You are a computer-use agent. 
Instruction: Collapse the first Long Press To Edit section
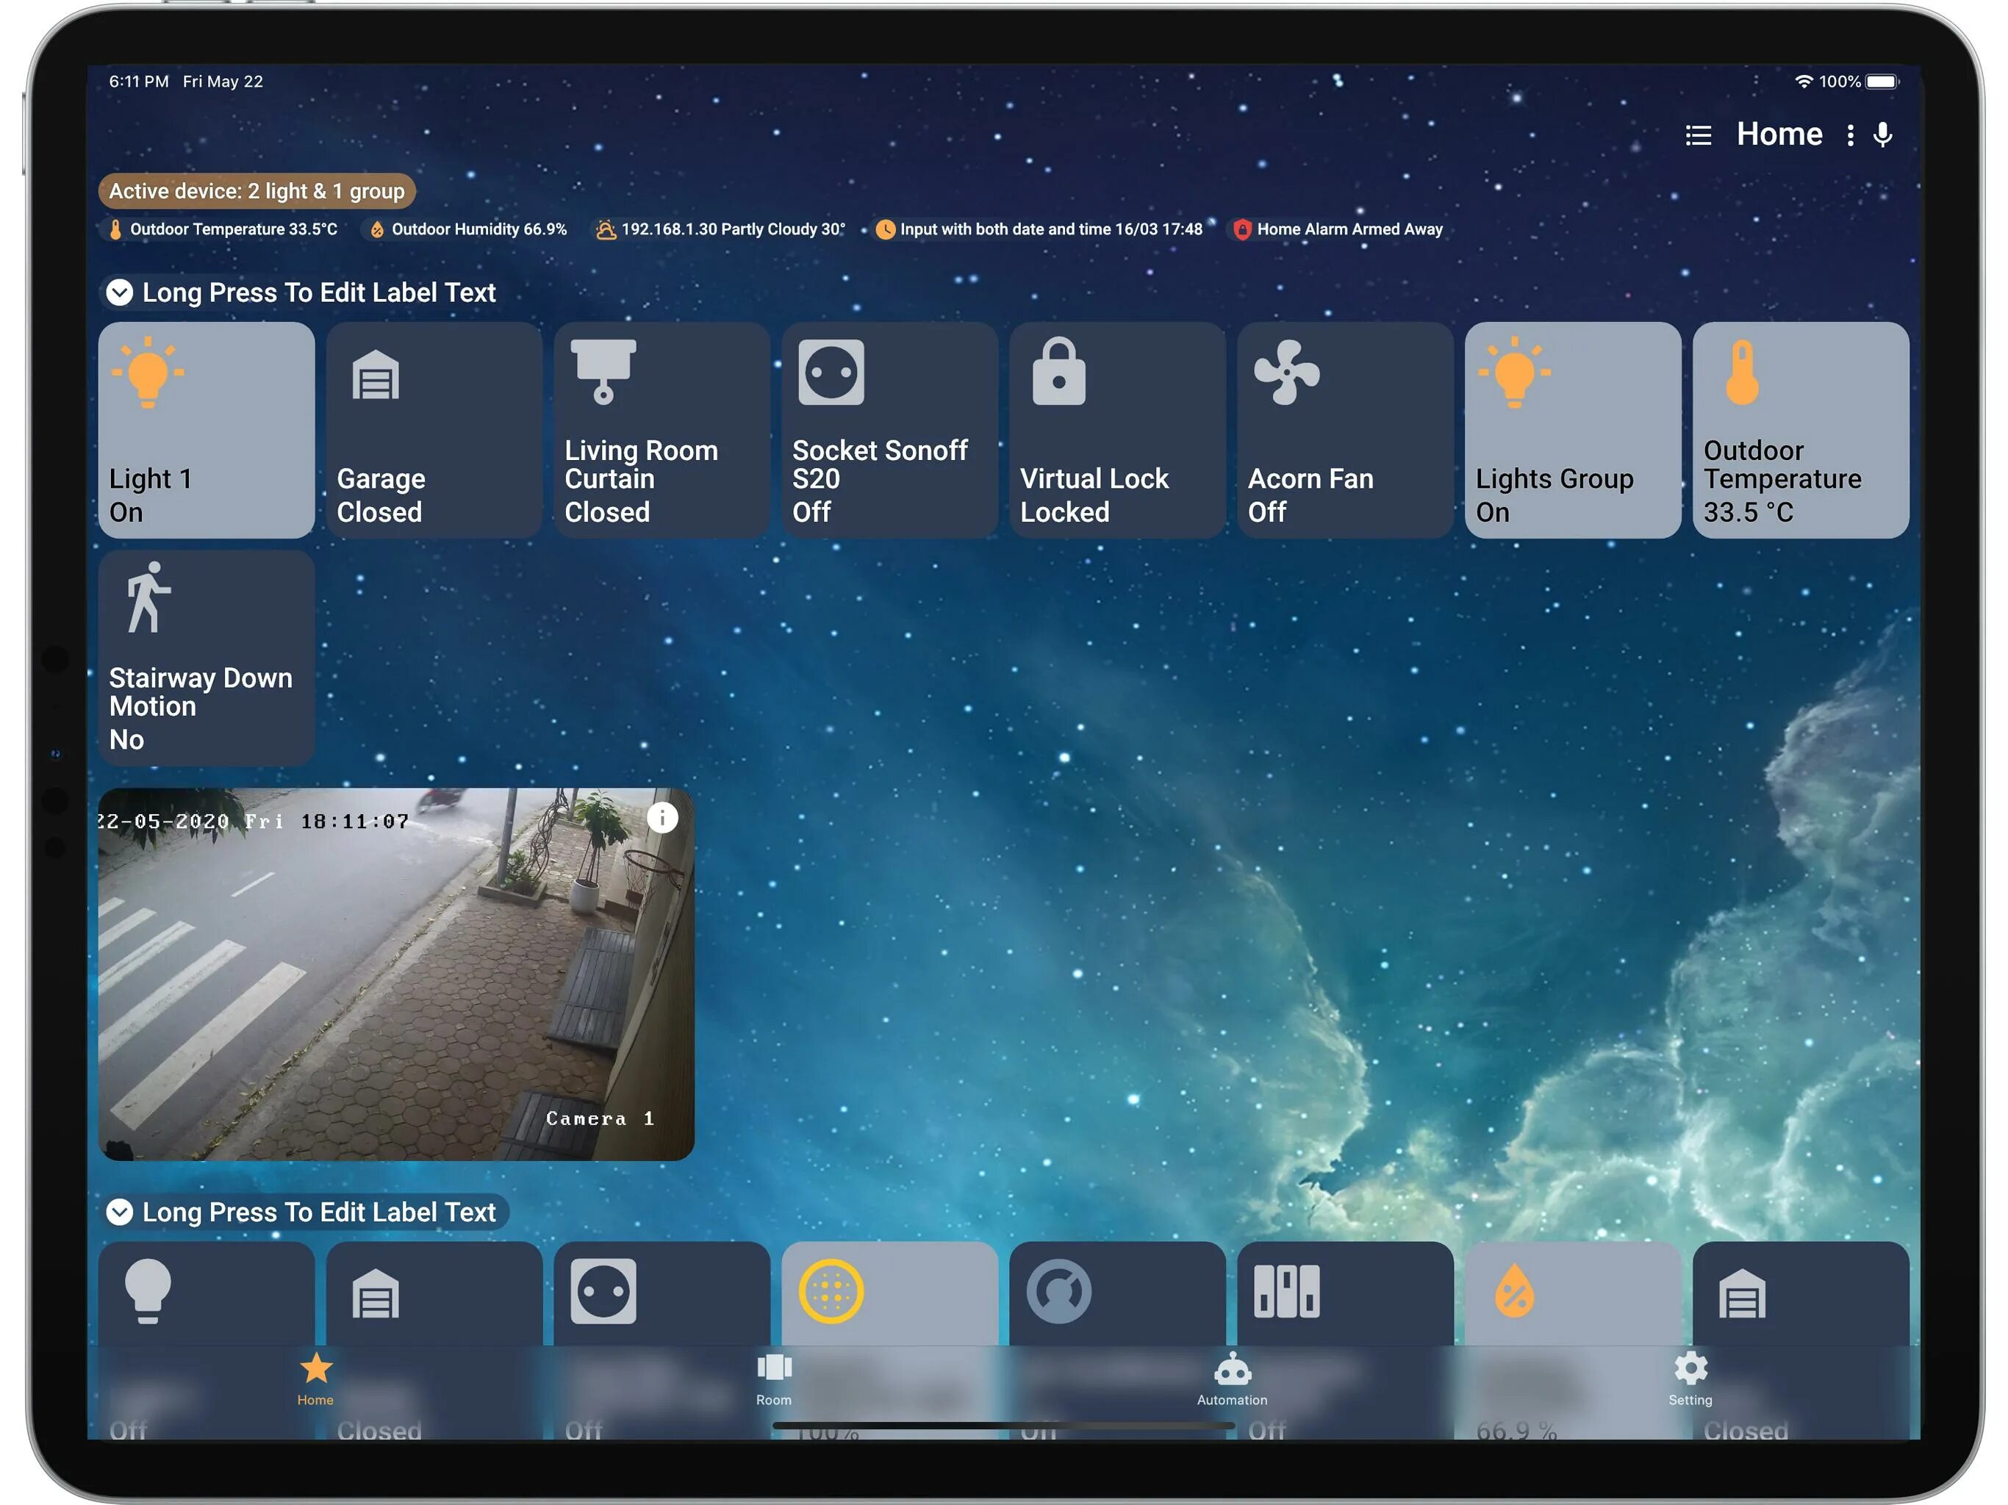[x=120, y=292]
